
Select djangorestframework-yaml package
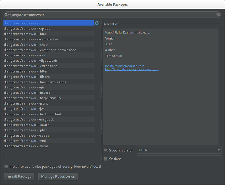coord(48,146)
